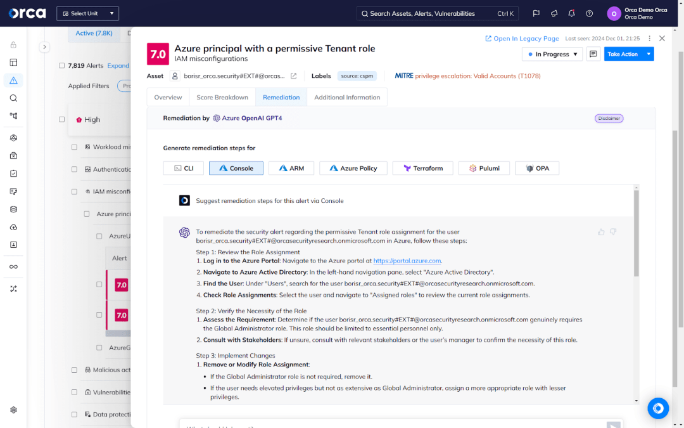Open the settings gear in left sidebar
The image size is (684, 428).
click(13, 410)
